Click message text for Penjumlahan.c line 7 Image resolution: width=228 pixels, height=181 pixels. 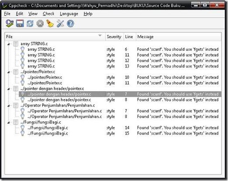(178, 111)
